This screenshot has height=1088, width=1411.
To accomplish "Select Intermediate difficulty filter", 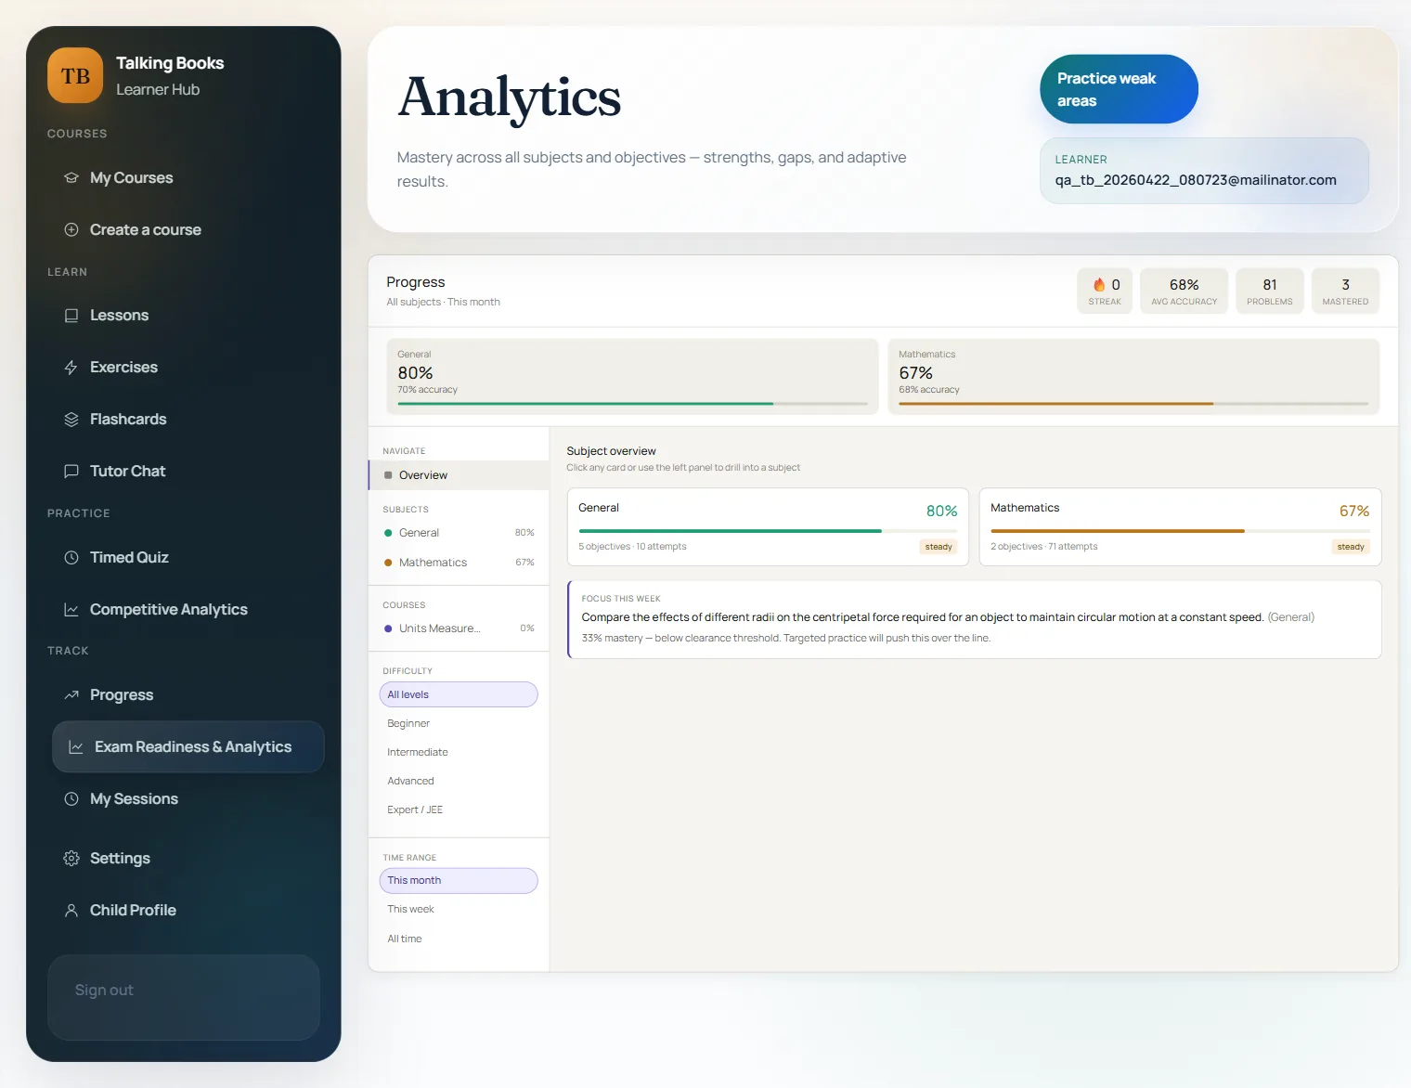I will 459,752.
